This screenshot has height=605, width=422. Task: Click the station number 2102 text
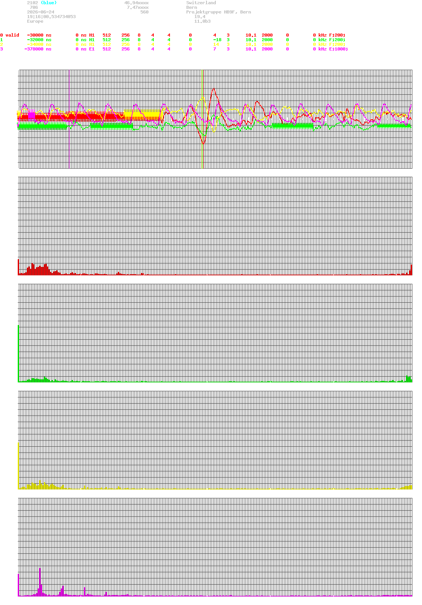32,3
